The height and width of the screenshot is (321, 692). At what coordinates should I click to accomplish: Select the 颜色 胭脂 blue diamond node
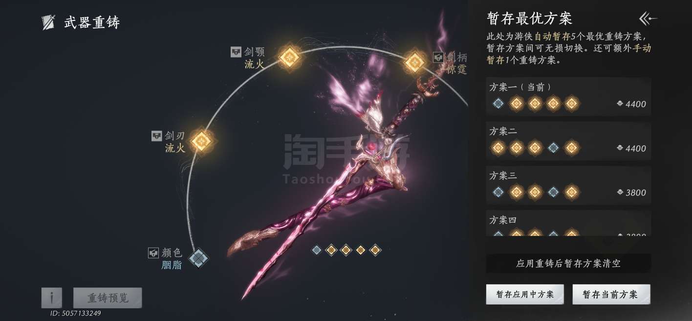tap(198, 258)
